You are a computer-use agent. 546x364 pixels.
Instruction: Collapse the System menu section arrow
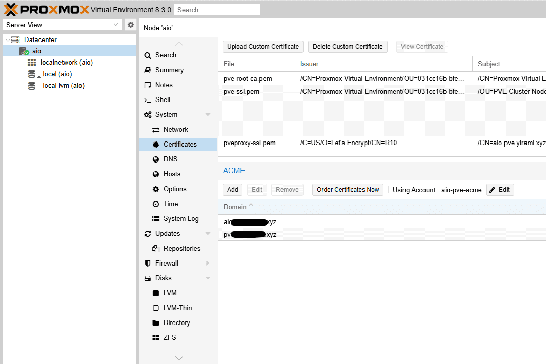click(208, 115)
